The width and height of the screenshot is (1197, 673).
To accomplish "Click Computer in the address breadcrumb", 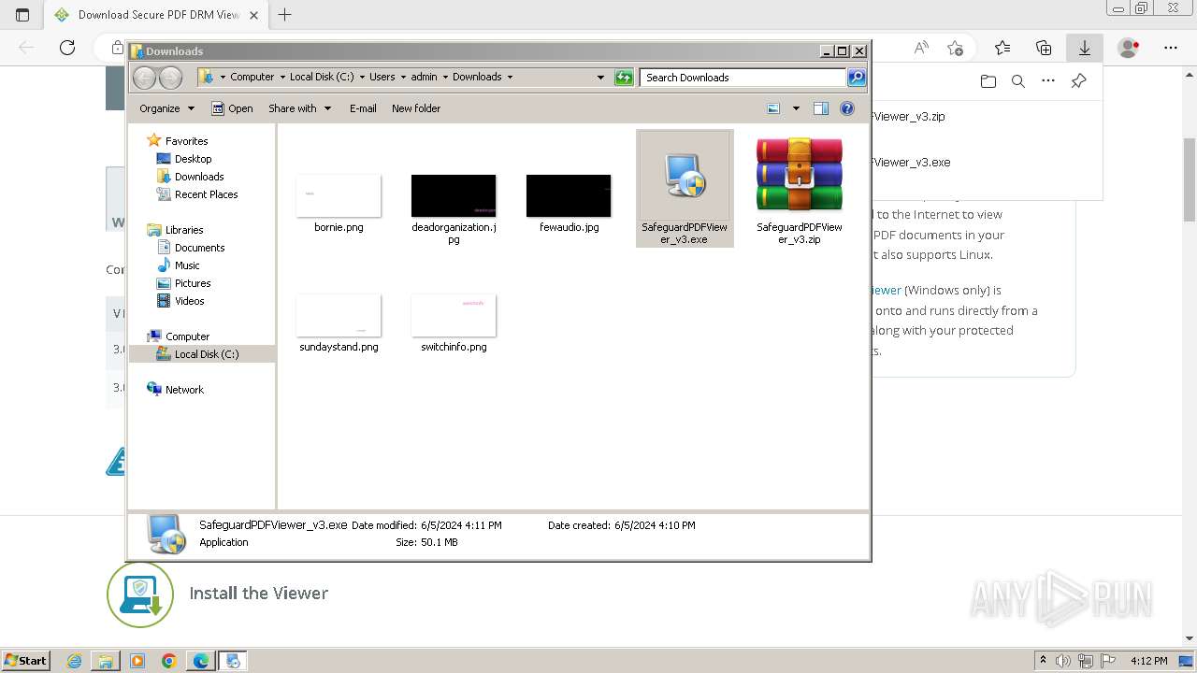I will [x=252, y=78].
